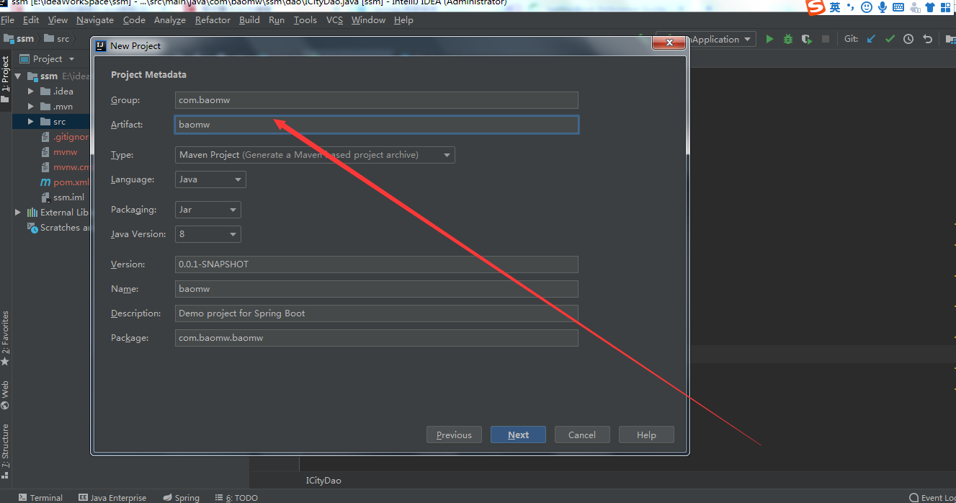Click the Help button in the dialog
956x503 pixels.
646,435
